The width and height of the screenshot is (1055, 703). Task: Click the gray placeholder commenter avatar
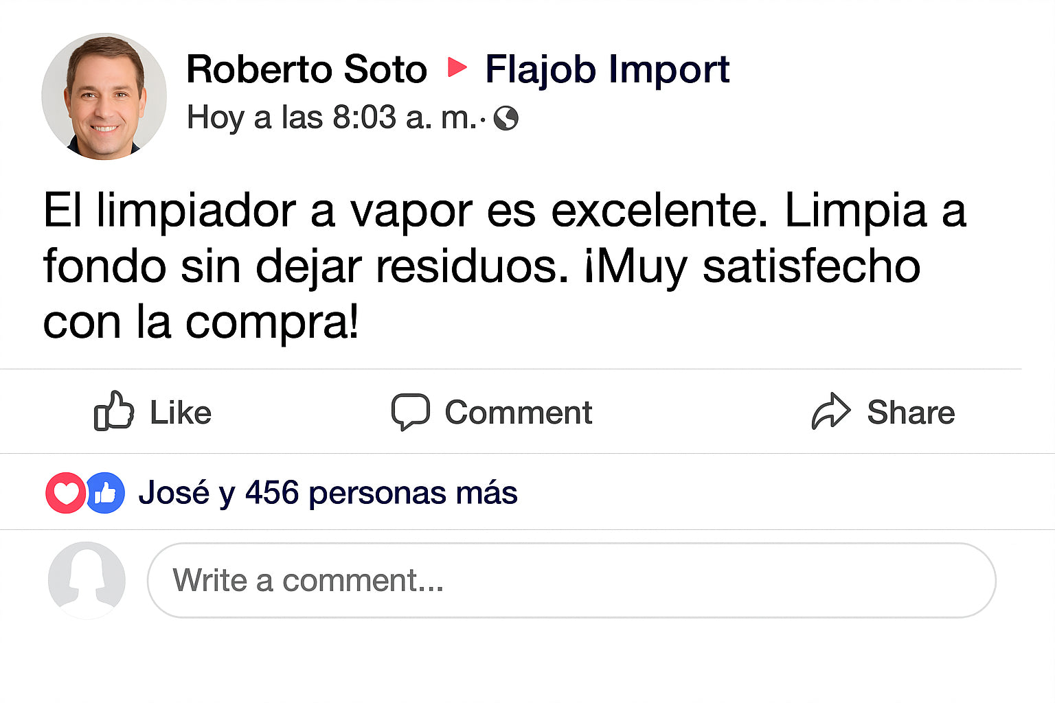[x=87, y=580]
